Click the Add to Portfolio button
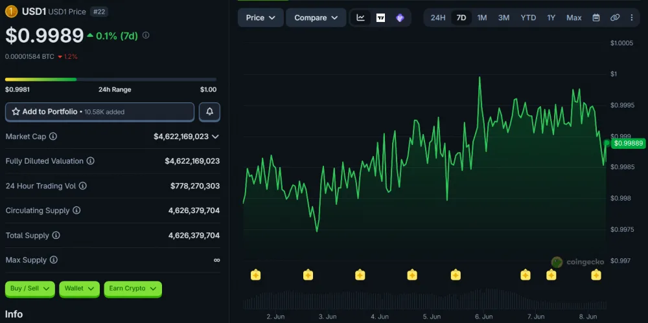648x323 pixels. point(100,111)
